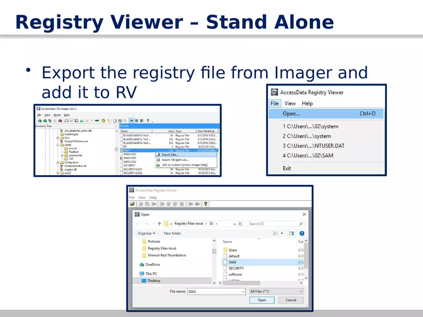
Task: Open help via the blue question mark icon
Action: coord(301,233)
